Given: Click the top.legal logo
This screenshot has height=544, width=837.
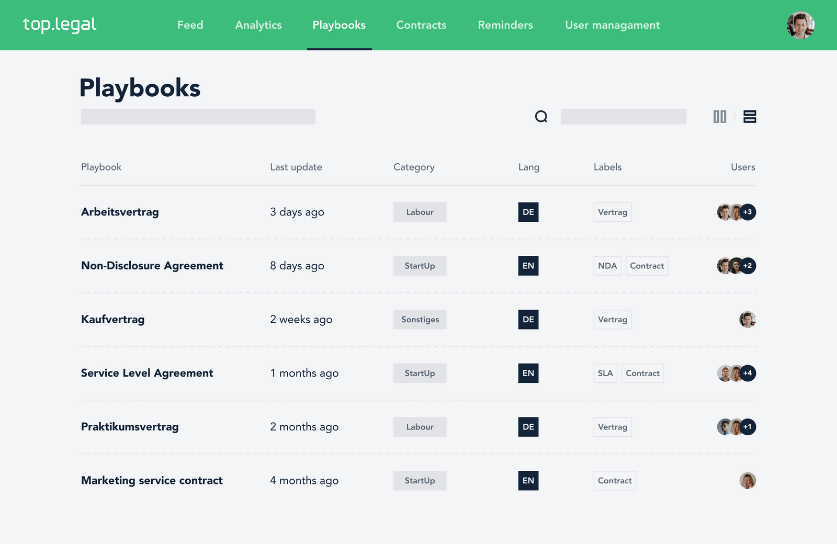Looking at the screenshot, I should tap(60, 24).
